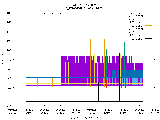Click the NPD2 defl orange legend line
The width and height of the screenshot is (160, 120).
tap(149, 26)
